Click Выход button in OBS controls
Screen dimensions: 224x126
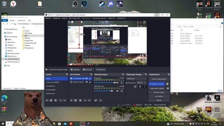(159, 100)
